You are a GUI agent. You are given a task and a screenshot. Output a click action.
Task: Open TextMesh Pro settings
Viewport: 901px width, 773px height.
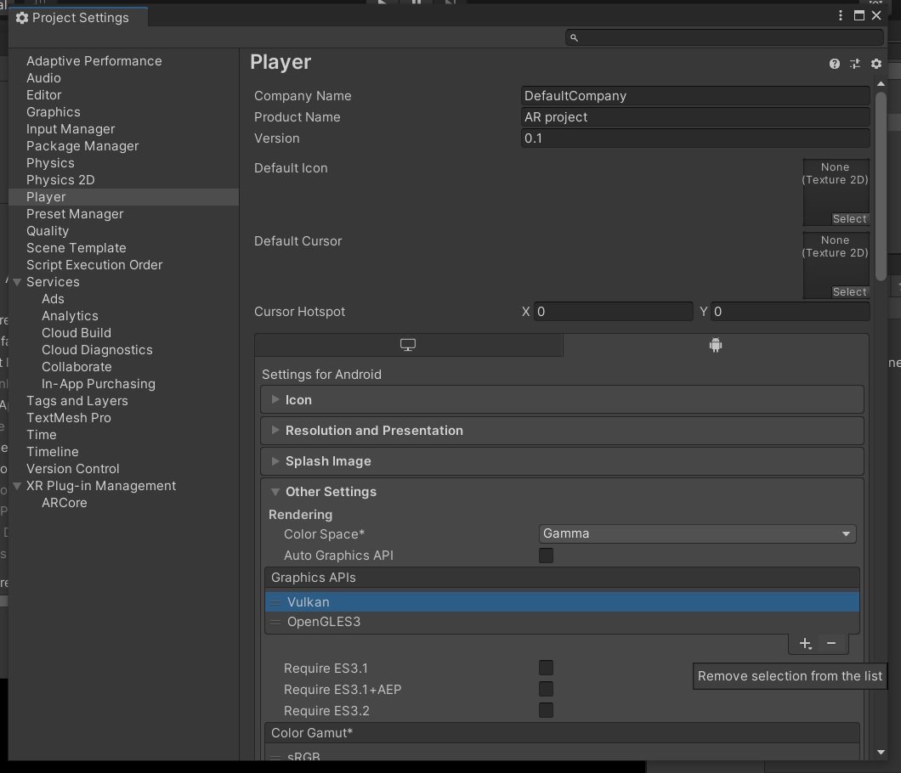[69, 418]
